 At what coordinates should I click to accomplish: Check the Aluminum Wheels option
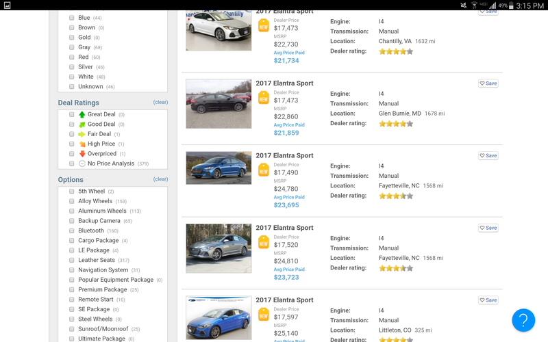coord(72,211)
